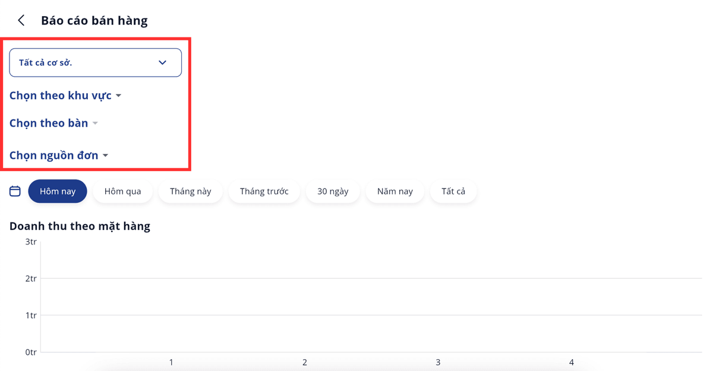Choose the Tháng này filter chip

[x=190, y=191]
